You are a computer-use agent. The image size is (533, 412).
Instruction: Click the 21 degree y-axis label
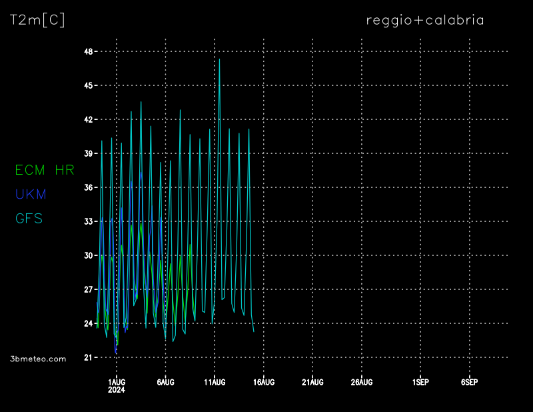(x=88, y=357)
